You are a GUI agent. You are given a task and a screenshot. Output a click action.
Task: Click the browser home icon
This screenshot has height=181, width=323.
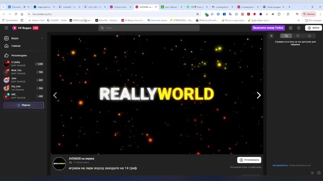[22, 14]
